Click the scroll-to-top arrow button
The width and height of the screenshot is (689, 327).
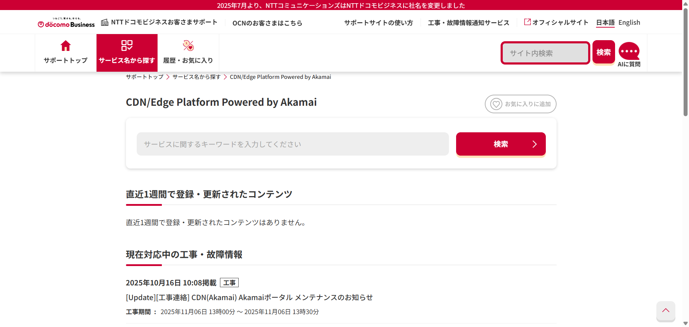tap(666, 311)
